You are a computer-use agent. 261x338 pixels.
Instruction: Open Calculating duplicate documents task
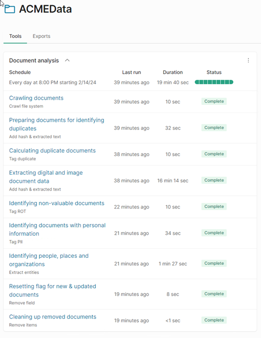(52, 151)
